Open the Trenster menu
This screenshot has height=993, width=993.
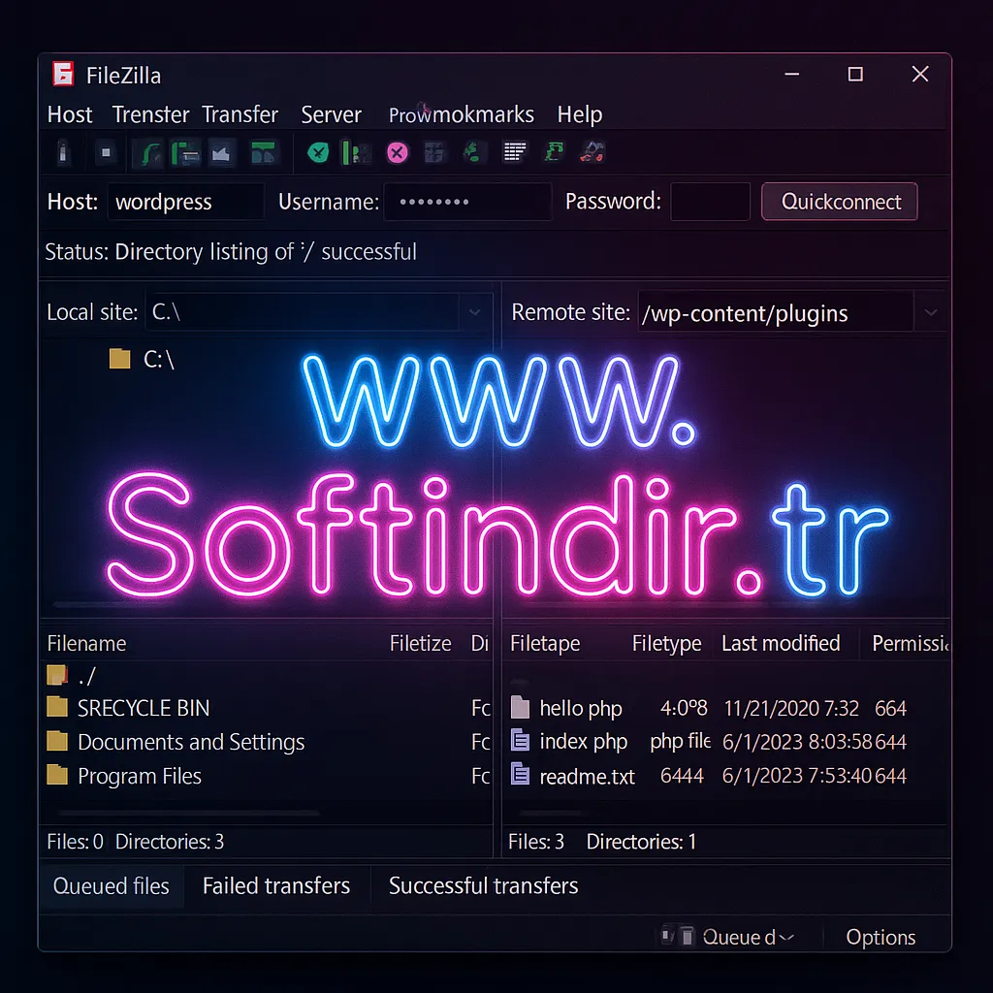[x=150, y=114]
